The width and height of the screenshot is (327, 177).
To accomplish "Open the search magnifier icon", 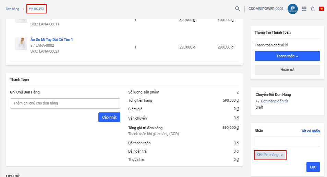I will 237,9.
